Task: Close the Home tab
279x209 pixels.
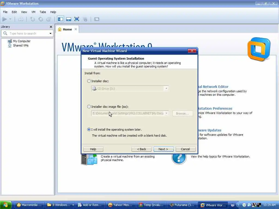Action: pos(76,29)
